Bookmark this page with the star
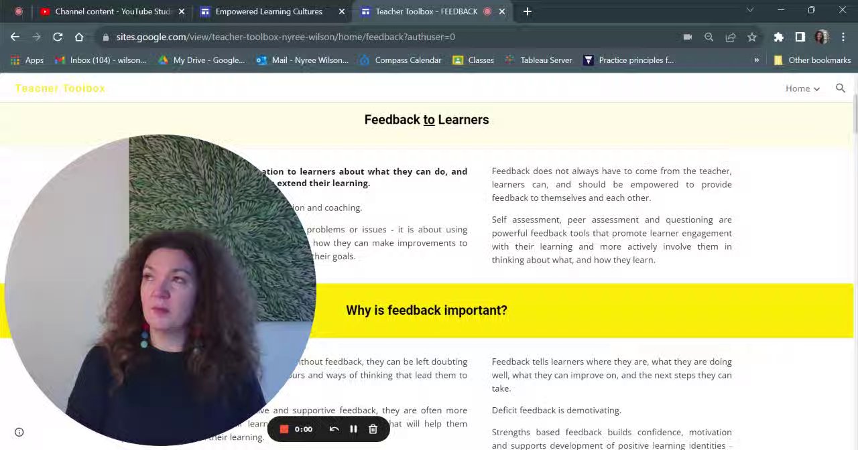 coord(752,37)
